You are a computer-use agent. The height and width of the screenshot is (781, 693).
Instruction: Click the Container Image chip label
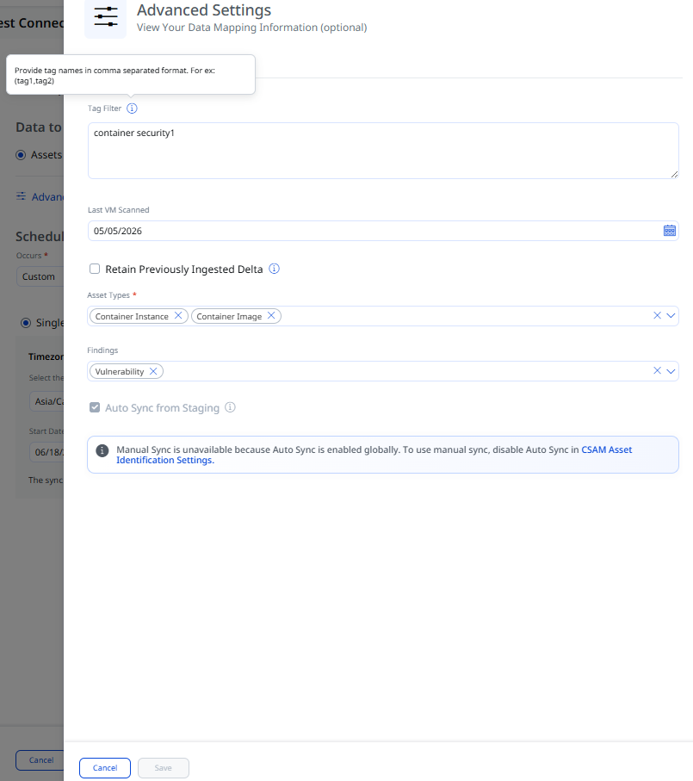229,316
